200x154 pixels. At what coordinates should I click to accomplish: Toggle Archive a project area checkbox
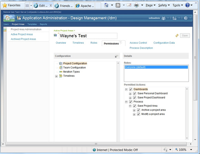click(x=139, y=110)
